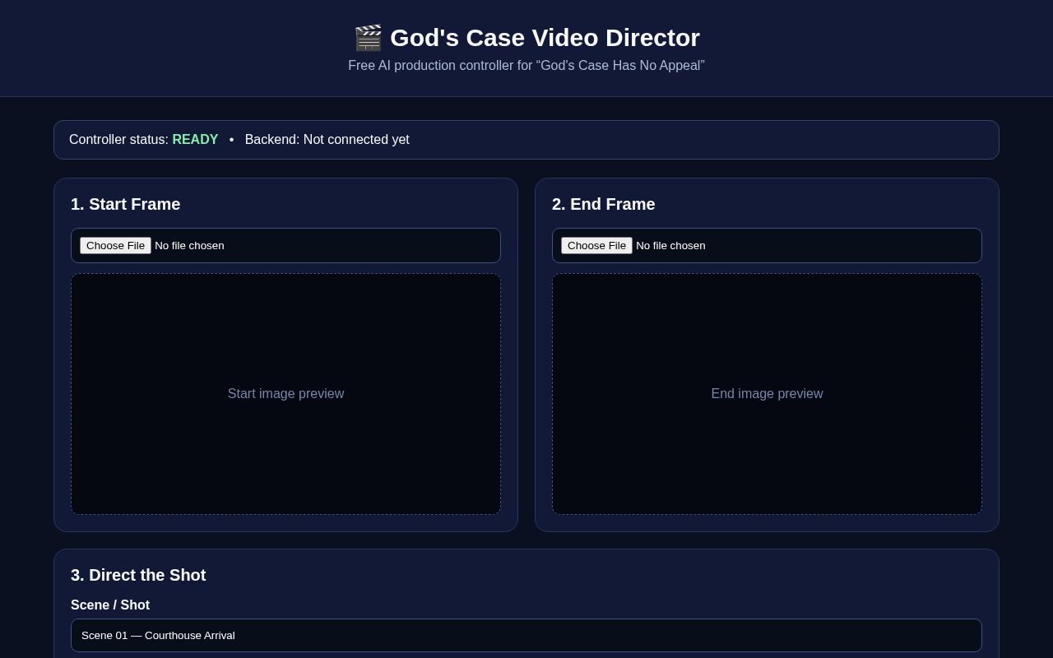The width and height of the screenshot is (1053, 658).
Task: Click the Scene / Shot input field
Action: click(x=526, y=635)
